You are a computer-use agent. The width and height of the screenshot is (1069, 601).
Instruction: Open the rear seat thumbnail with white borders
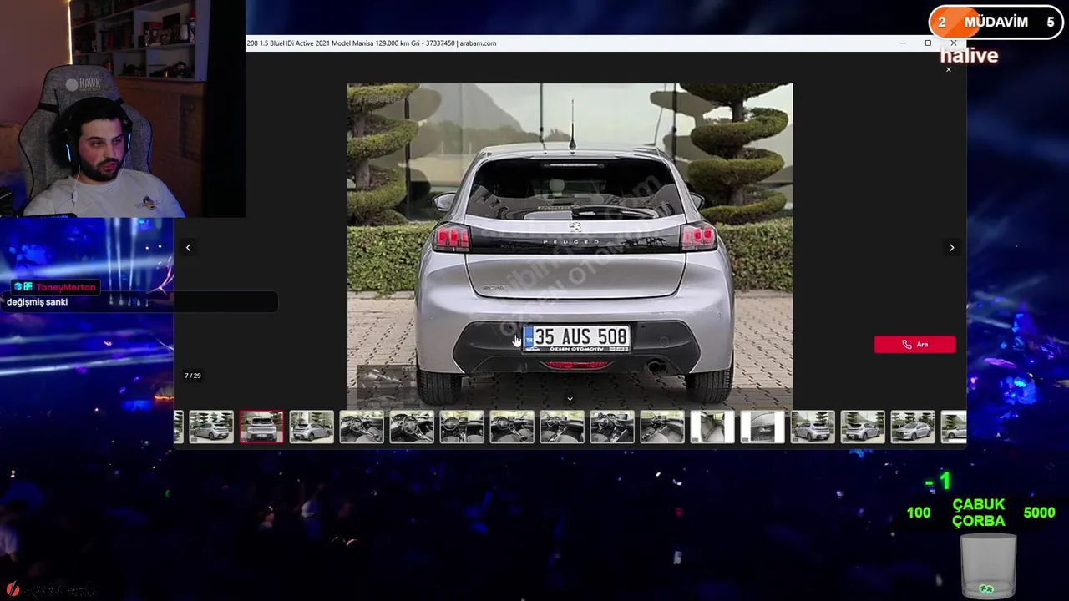tap(712, 427)
